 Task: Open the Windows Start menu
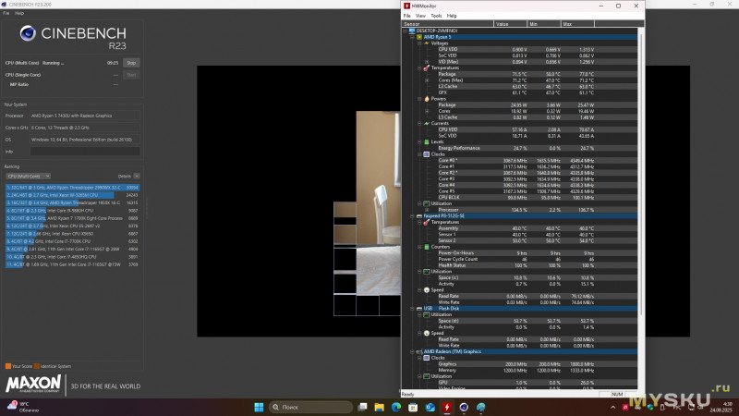pyautogui.click(x=259, y=407)
